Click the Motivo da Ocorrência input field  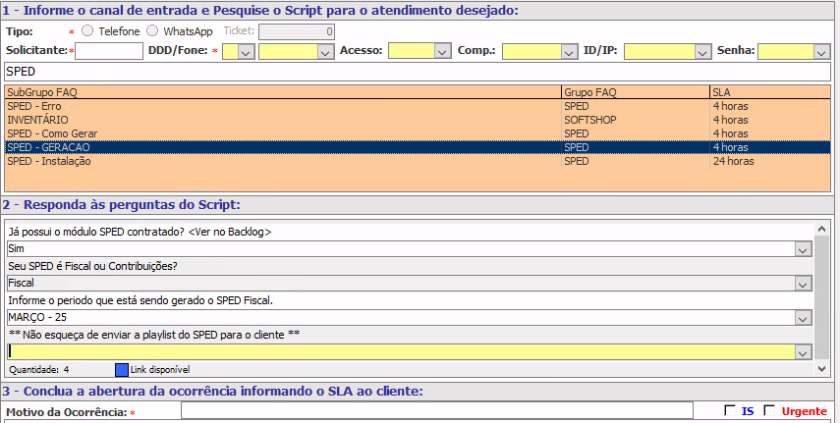click(436, 411)
